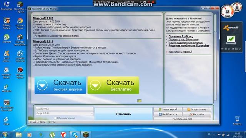Click the avast! logo in the gadget
This screenshot has height=138, width=246.
tap(231, 28)
